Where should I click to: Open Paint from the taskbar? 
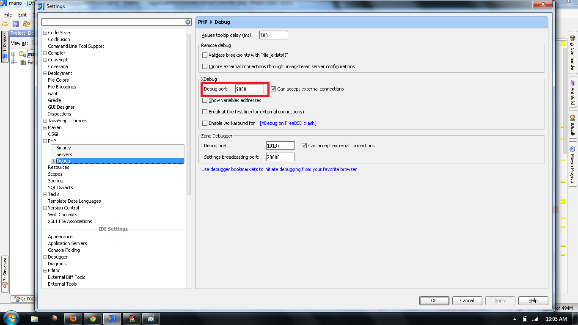[151, 319]
